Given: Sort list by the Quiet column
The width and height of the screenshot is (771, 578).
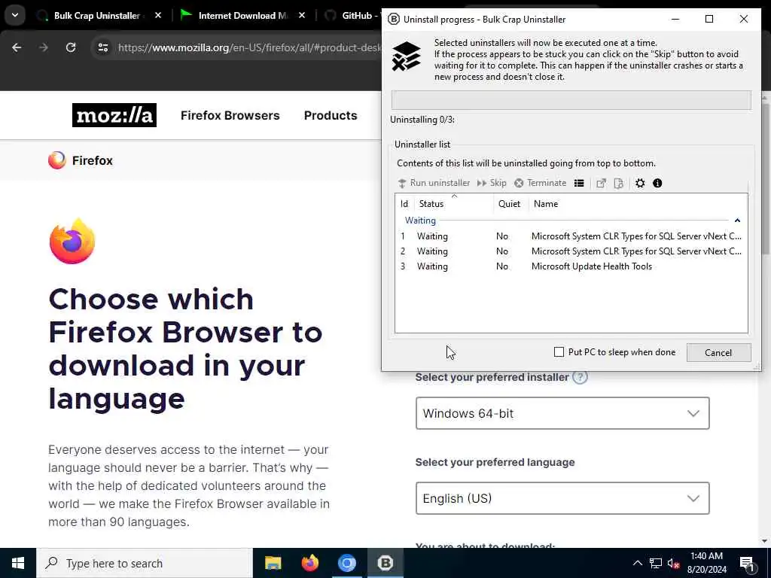Looking at the screenshot, I should point(511,203).
